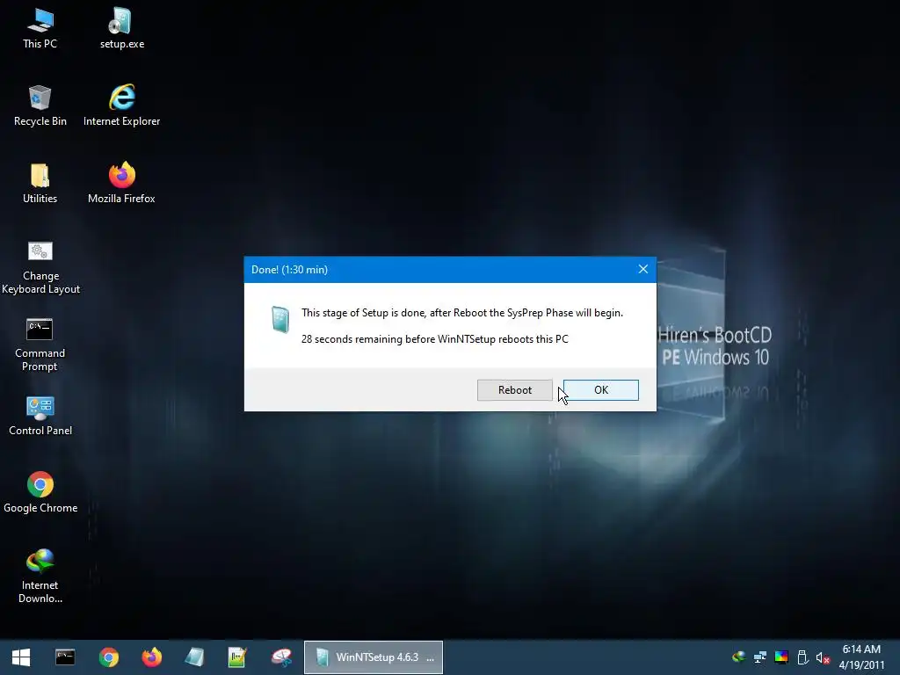Click the WinNTSetup icon inside the dialog

tap(280, 319)
